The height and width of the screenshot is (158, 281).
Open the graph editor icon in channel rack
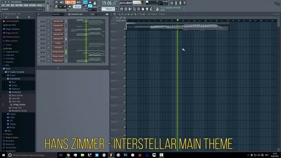coord(107,14)
